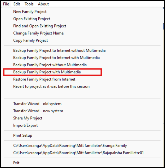Launch Transfer Wizard - old system
The width and height of the screenshot is (165, 168).
pyautogui.click(x=37, y=104)
